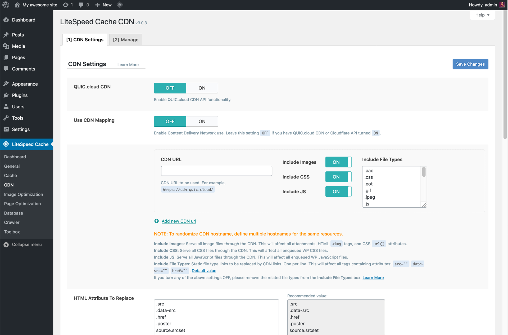Click the Save Changes button

pyautogui.click(x=470, y=64)
